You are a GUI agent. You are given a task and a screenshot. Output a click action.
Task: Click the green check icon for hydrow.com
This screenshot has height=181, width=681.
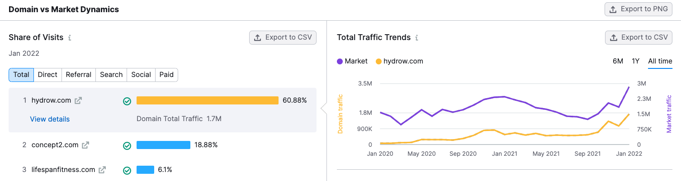[127, 101]
